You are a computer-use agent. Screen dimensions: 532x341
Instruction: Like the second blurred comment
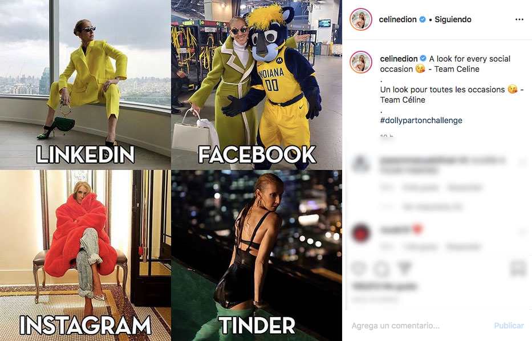pos(523,233)
